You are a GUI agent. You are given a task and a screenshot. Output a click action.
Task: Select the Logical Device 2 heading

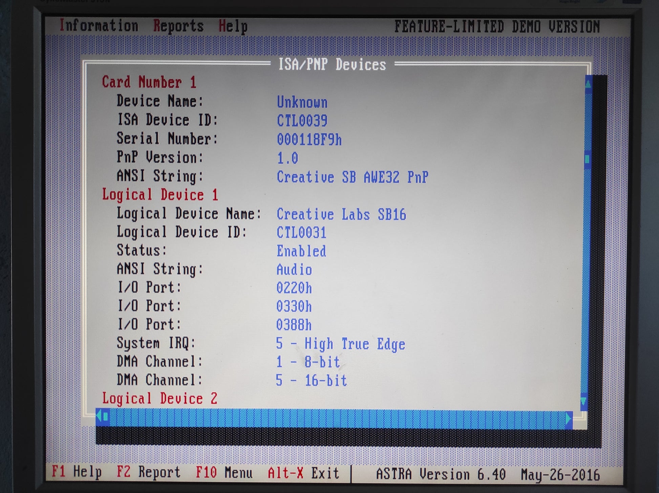[x=160, y=399]
